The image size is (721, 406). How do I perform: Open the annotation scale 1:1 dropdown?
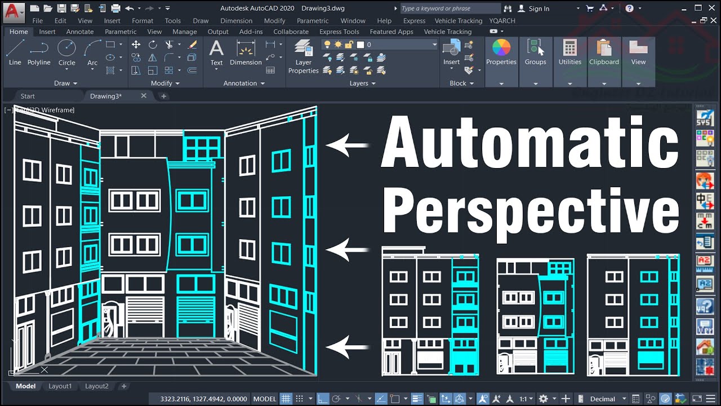pyautogui.click(x=526, y=399)
